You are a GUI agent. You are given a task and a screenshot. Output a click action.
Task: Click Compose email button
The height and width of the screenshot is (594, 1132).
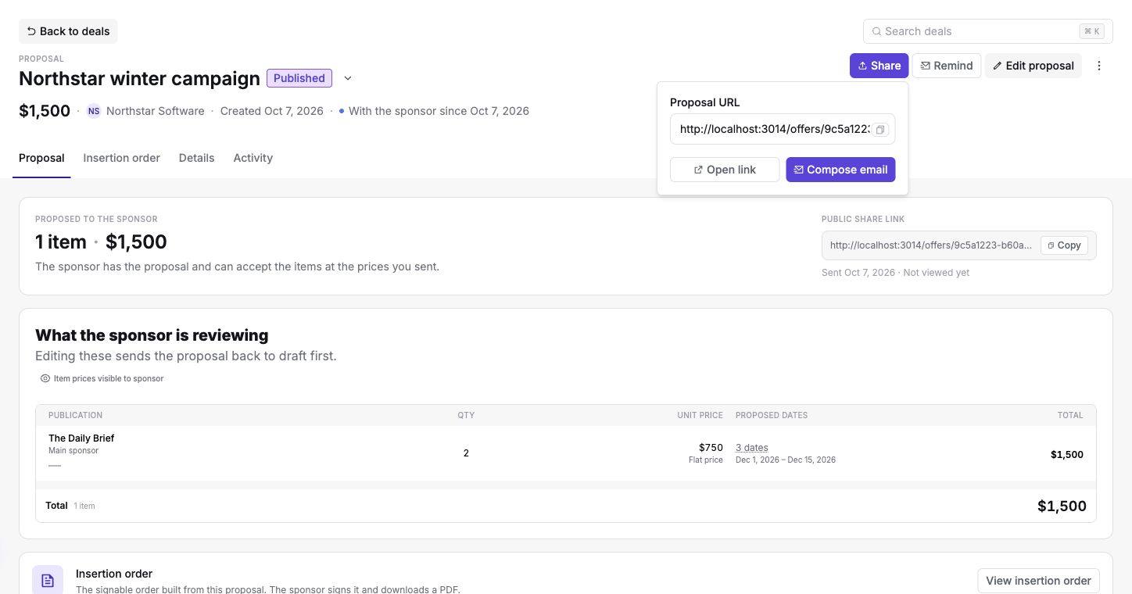(840, 170)
